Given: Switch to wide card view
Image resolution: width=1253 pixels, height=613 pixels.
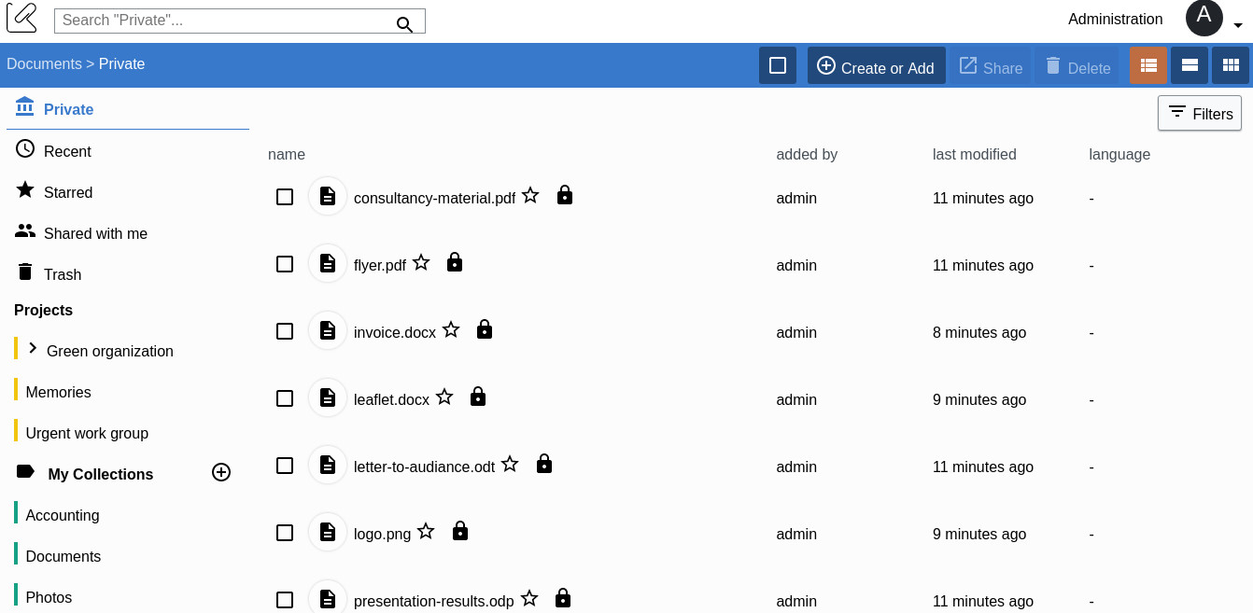Looking at the screenshot, I should coord(1190,65).
